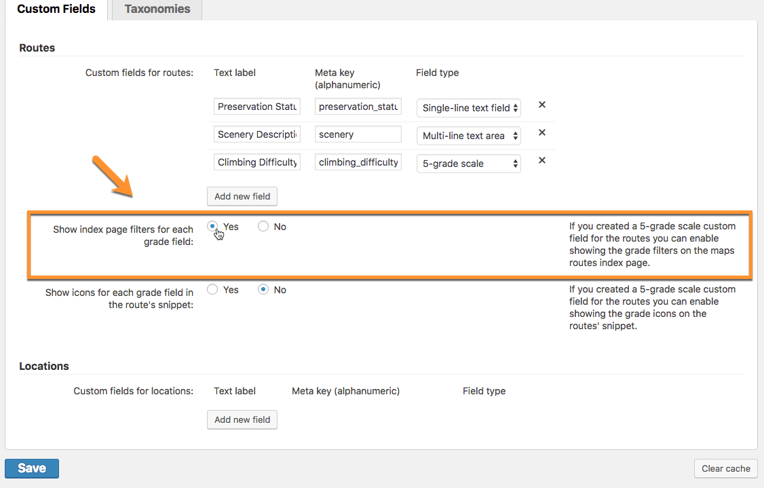This screenshot has width=764, height=488.
Task: Enable Yes for grade icons in snippet
Action: (x=213, y=290)
